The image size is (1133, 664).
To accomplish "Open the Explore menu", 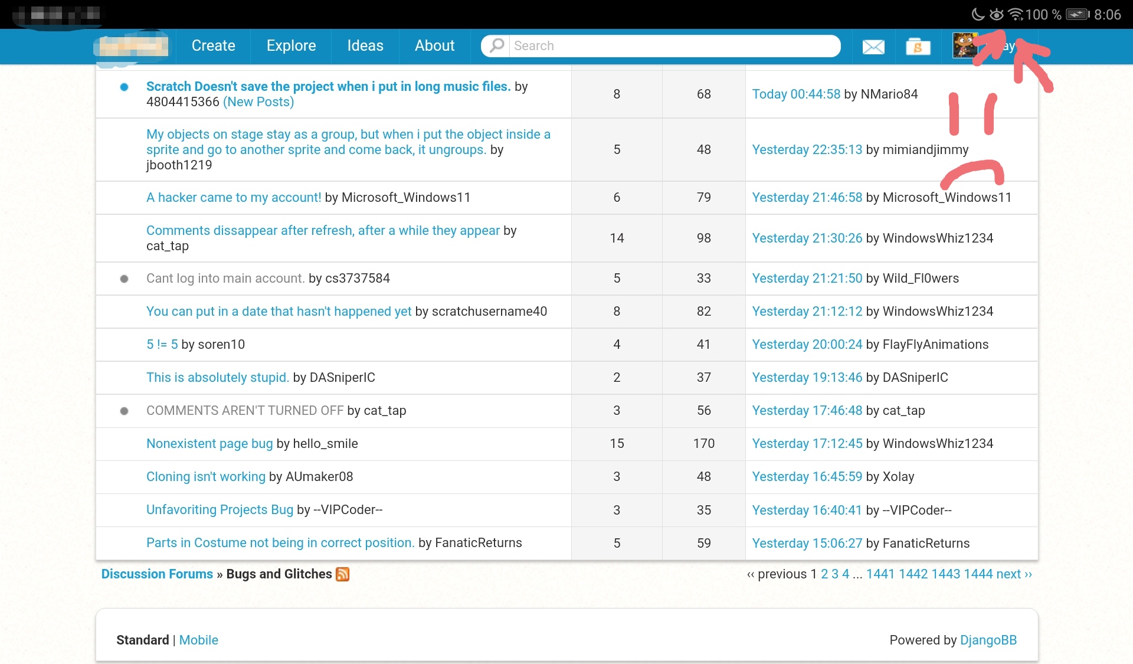I will point(290,45).
